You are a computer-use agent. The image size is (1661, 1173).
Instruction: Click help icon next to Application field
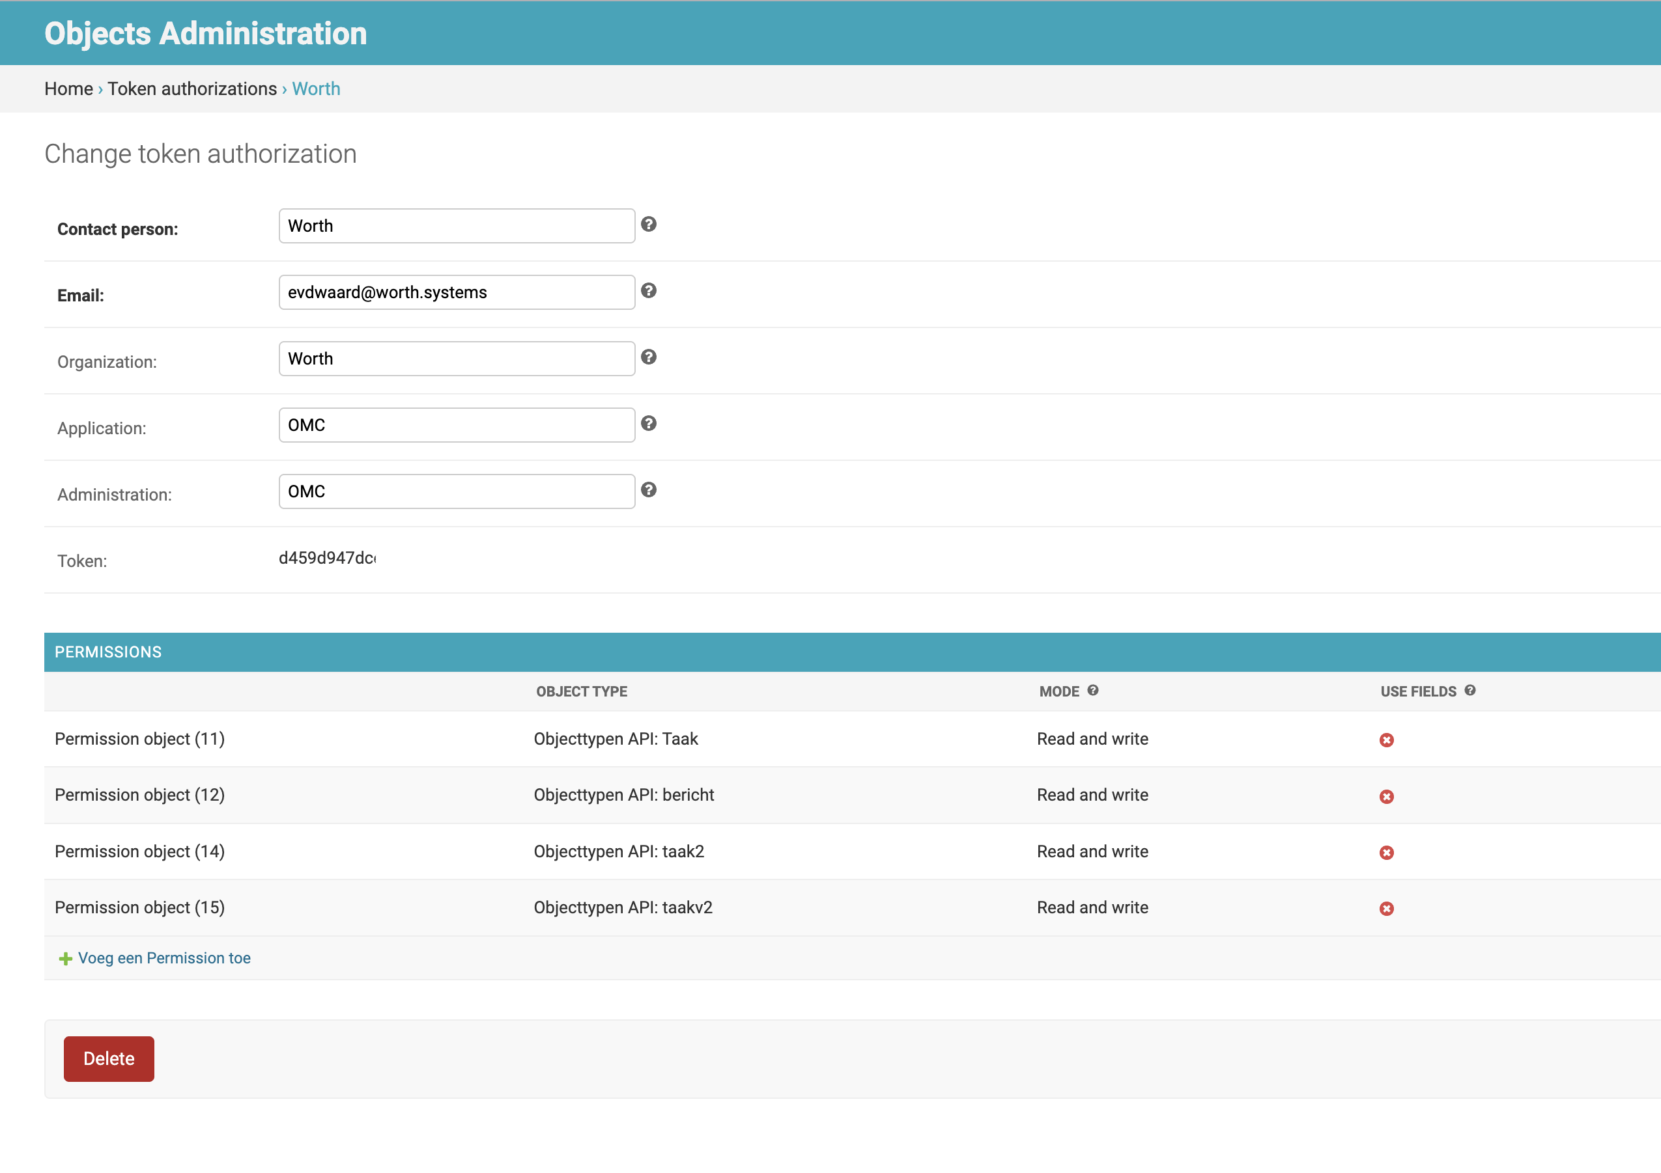[x=648, y=424]
